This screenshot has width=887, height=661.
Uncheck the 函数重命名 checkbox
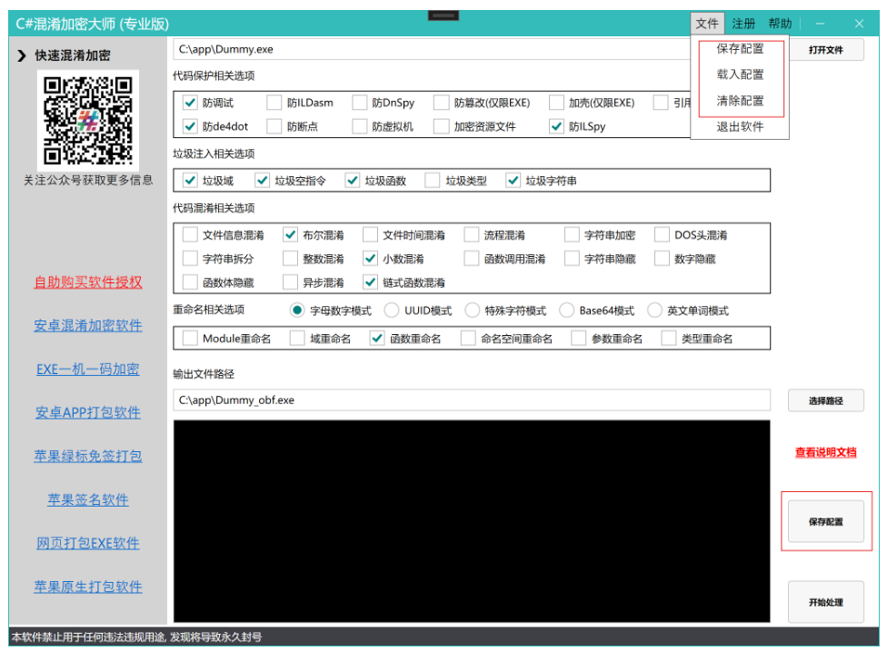point(377,339)
